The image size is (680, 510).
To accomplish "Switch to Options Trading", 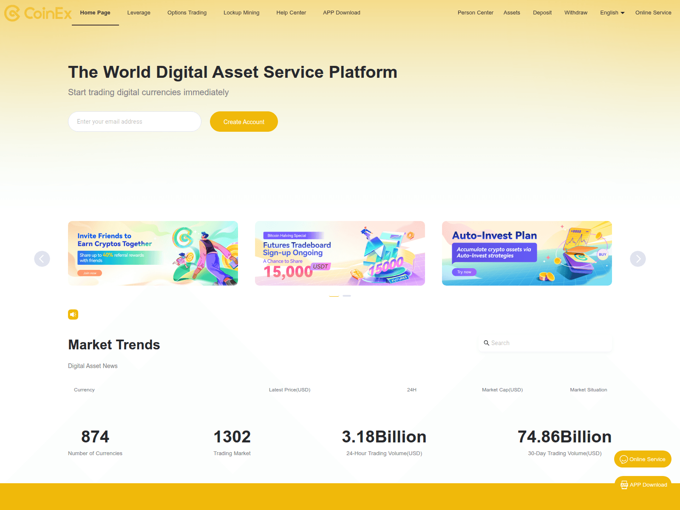I will (x=187, y=13).
